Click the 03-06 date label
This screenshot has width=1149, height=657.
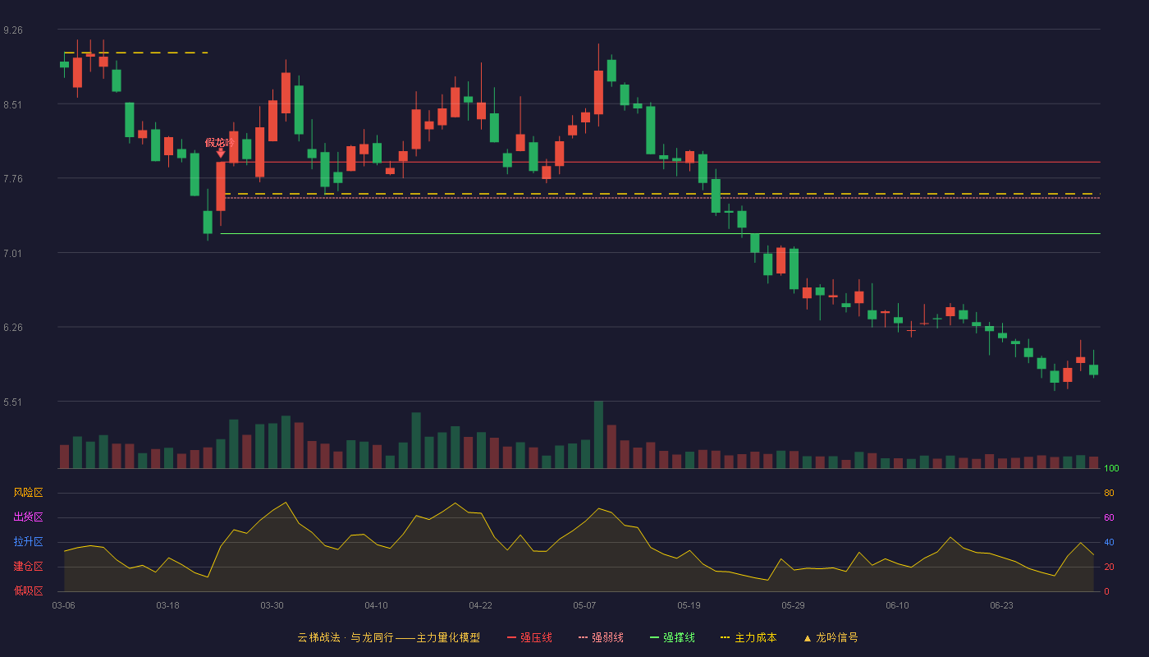tap(63, 605)
